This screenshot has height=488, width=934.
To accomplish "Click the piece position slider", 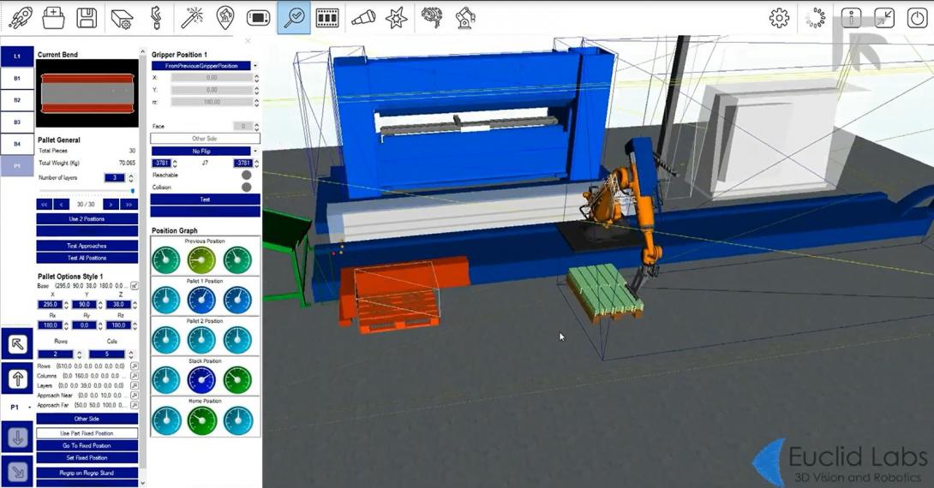I will pos(87,191).
